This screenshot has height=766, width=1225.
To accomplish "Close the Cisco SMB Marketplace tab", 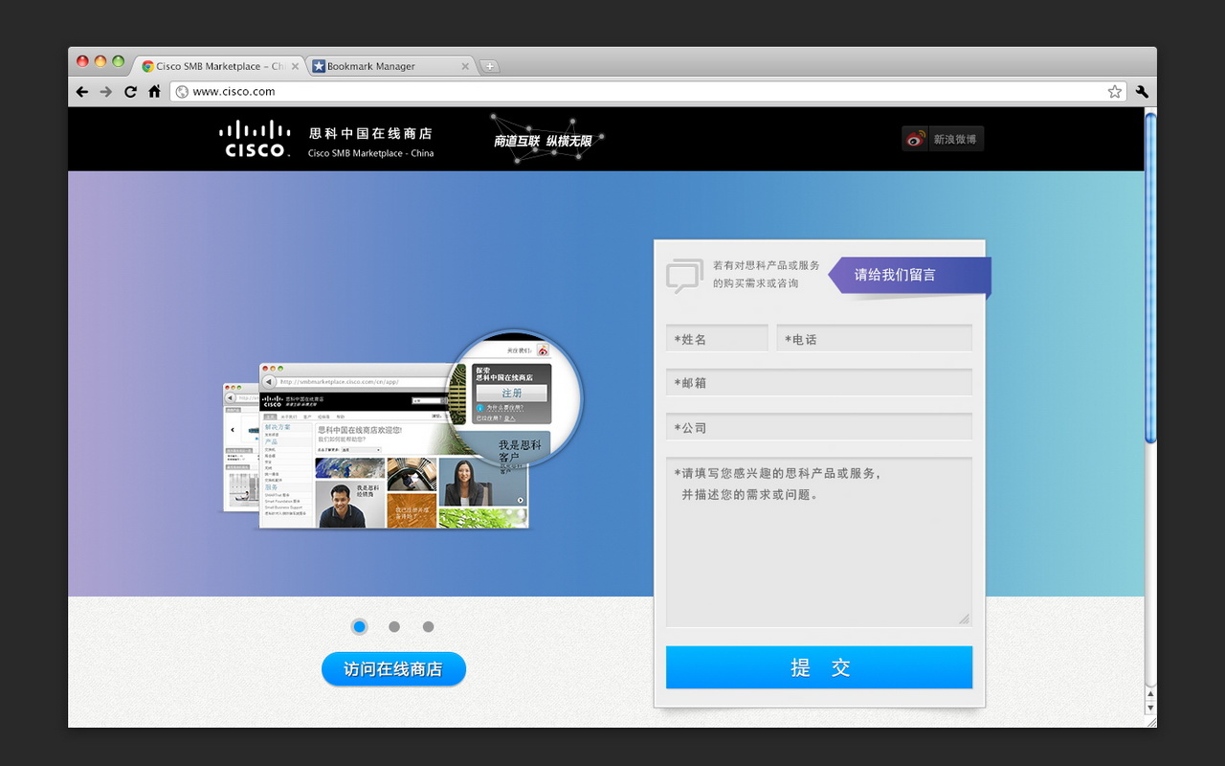I will (295, 66).
